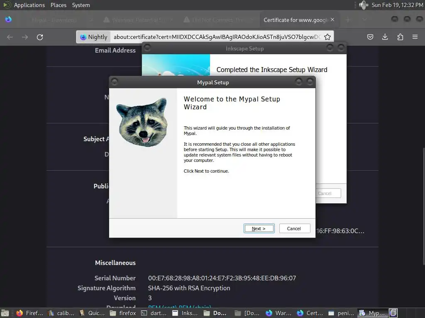Open the Places menu in the top panel
This screenshot has width=425, height=318.
click(59, 5)
